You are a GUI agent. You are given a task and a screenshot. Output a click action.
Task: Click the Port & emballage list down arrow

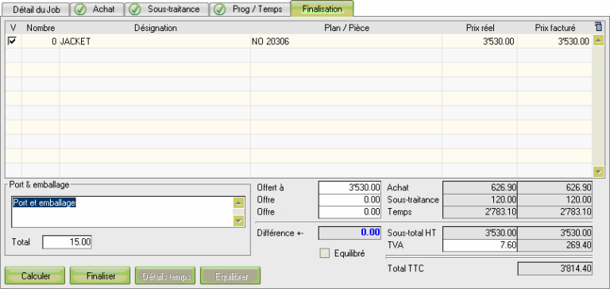coord(238,221)
